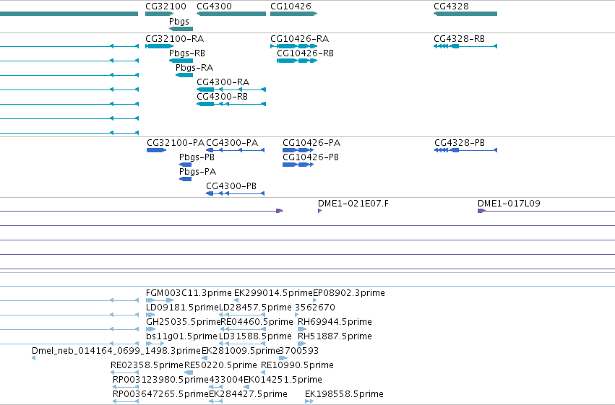
Task: Click the RE02358.5prime EST label
Action: click(147, 365)
